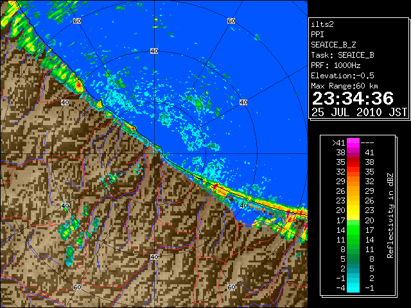Image resolution: width=411 pixels, height=308 pixels.
Task: Click the 40 range label north of center
Action: coord(154,51)
